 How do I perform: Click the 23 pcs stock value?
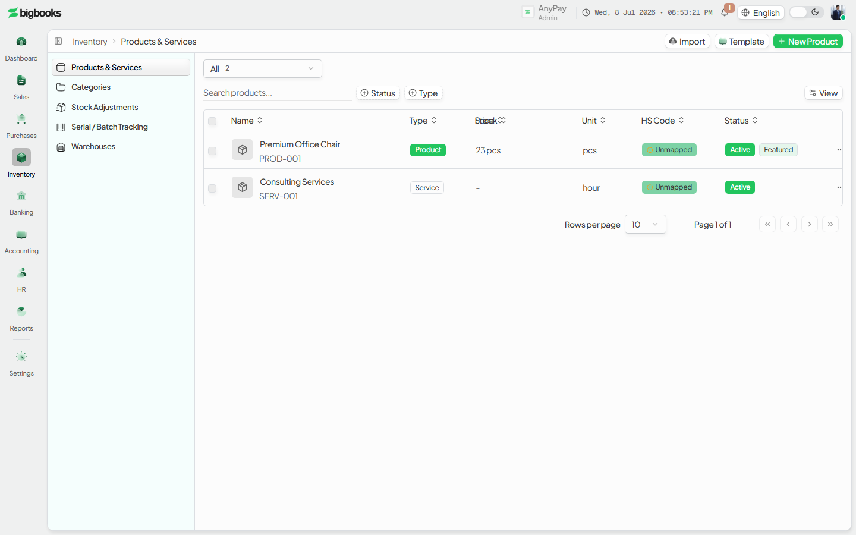point(488,150)
